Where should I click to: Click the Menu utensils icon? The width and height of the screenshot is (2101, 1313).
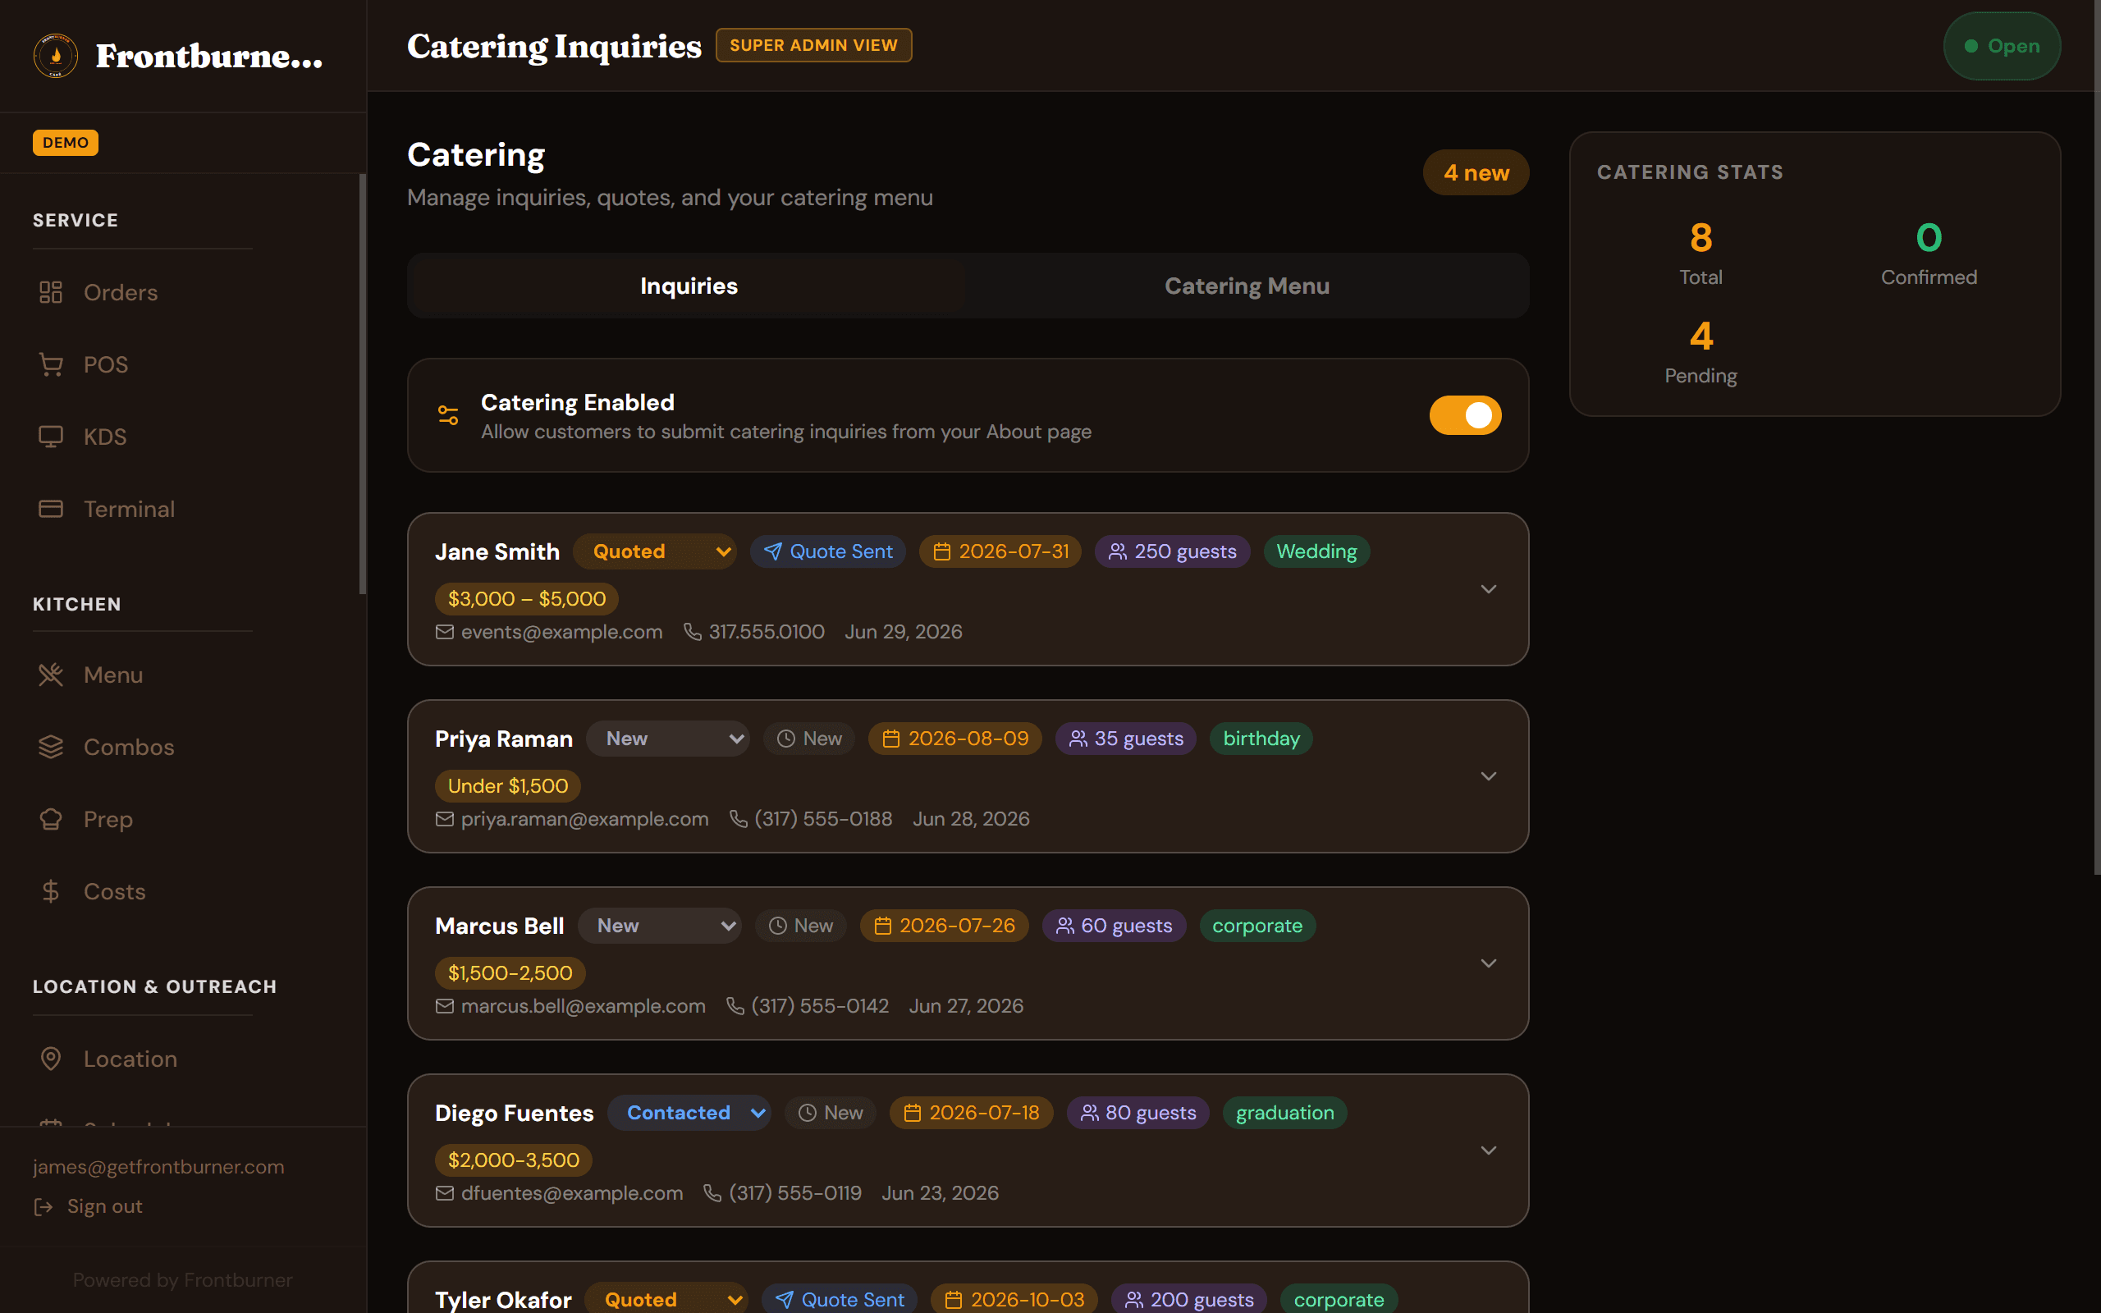[x=51, y=675]
